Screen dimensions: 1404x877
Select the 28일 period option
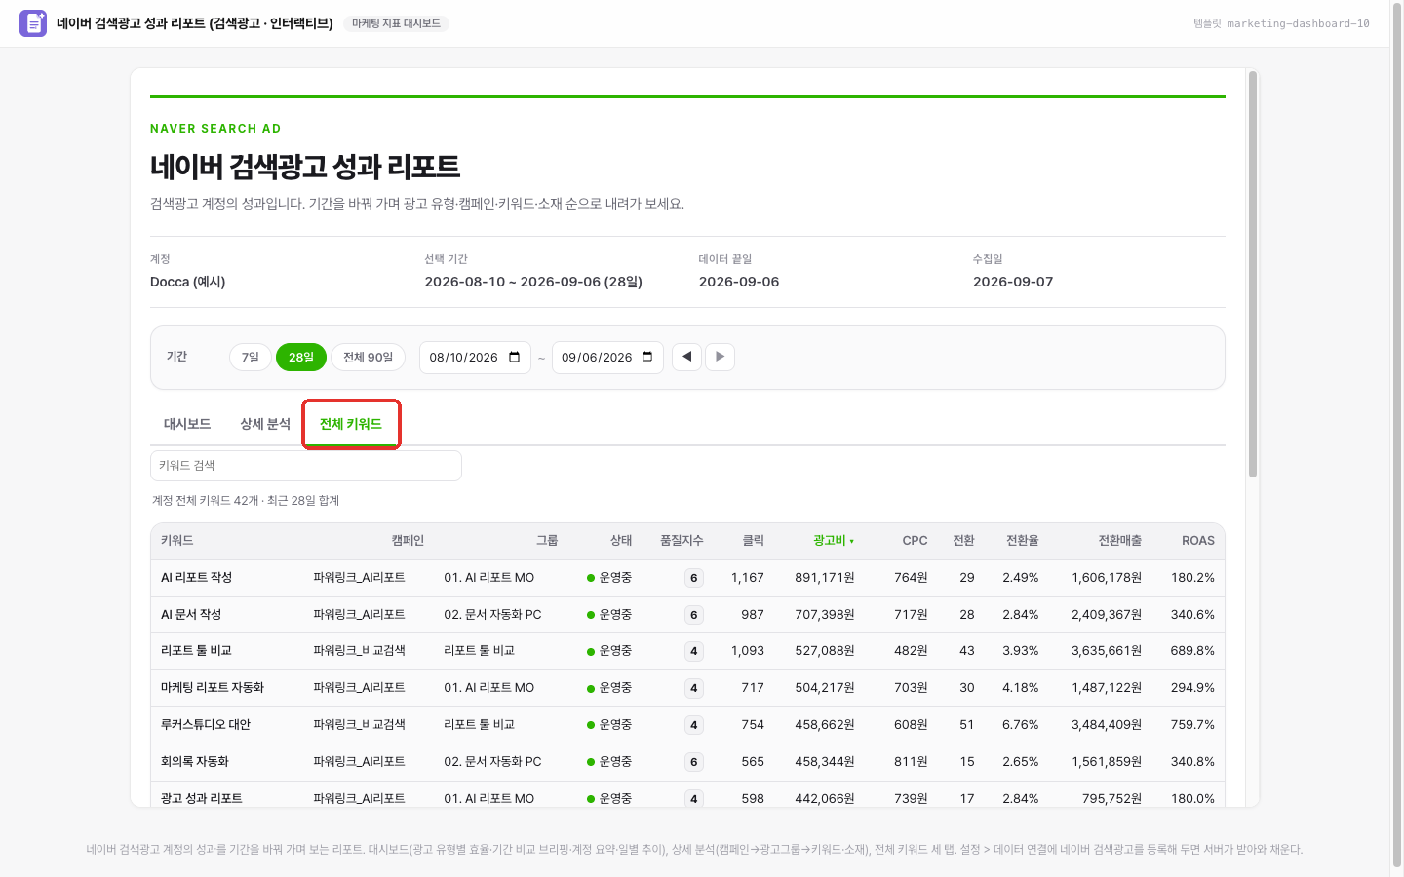(301, 358)
